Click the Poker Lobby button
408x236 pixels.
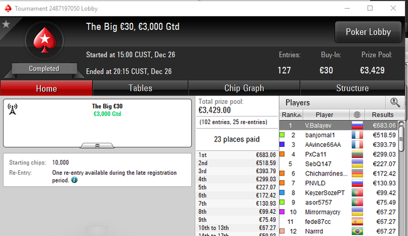(x=368, y=32)
